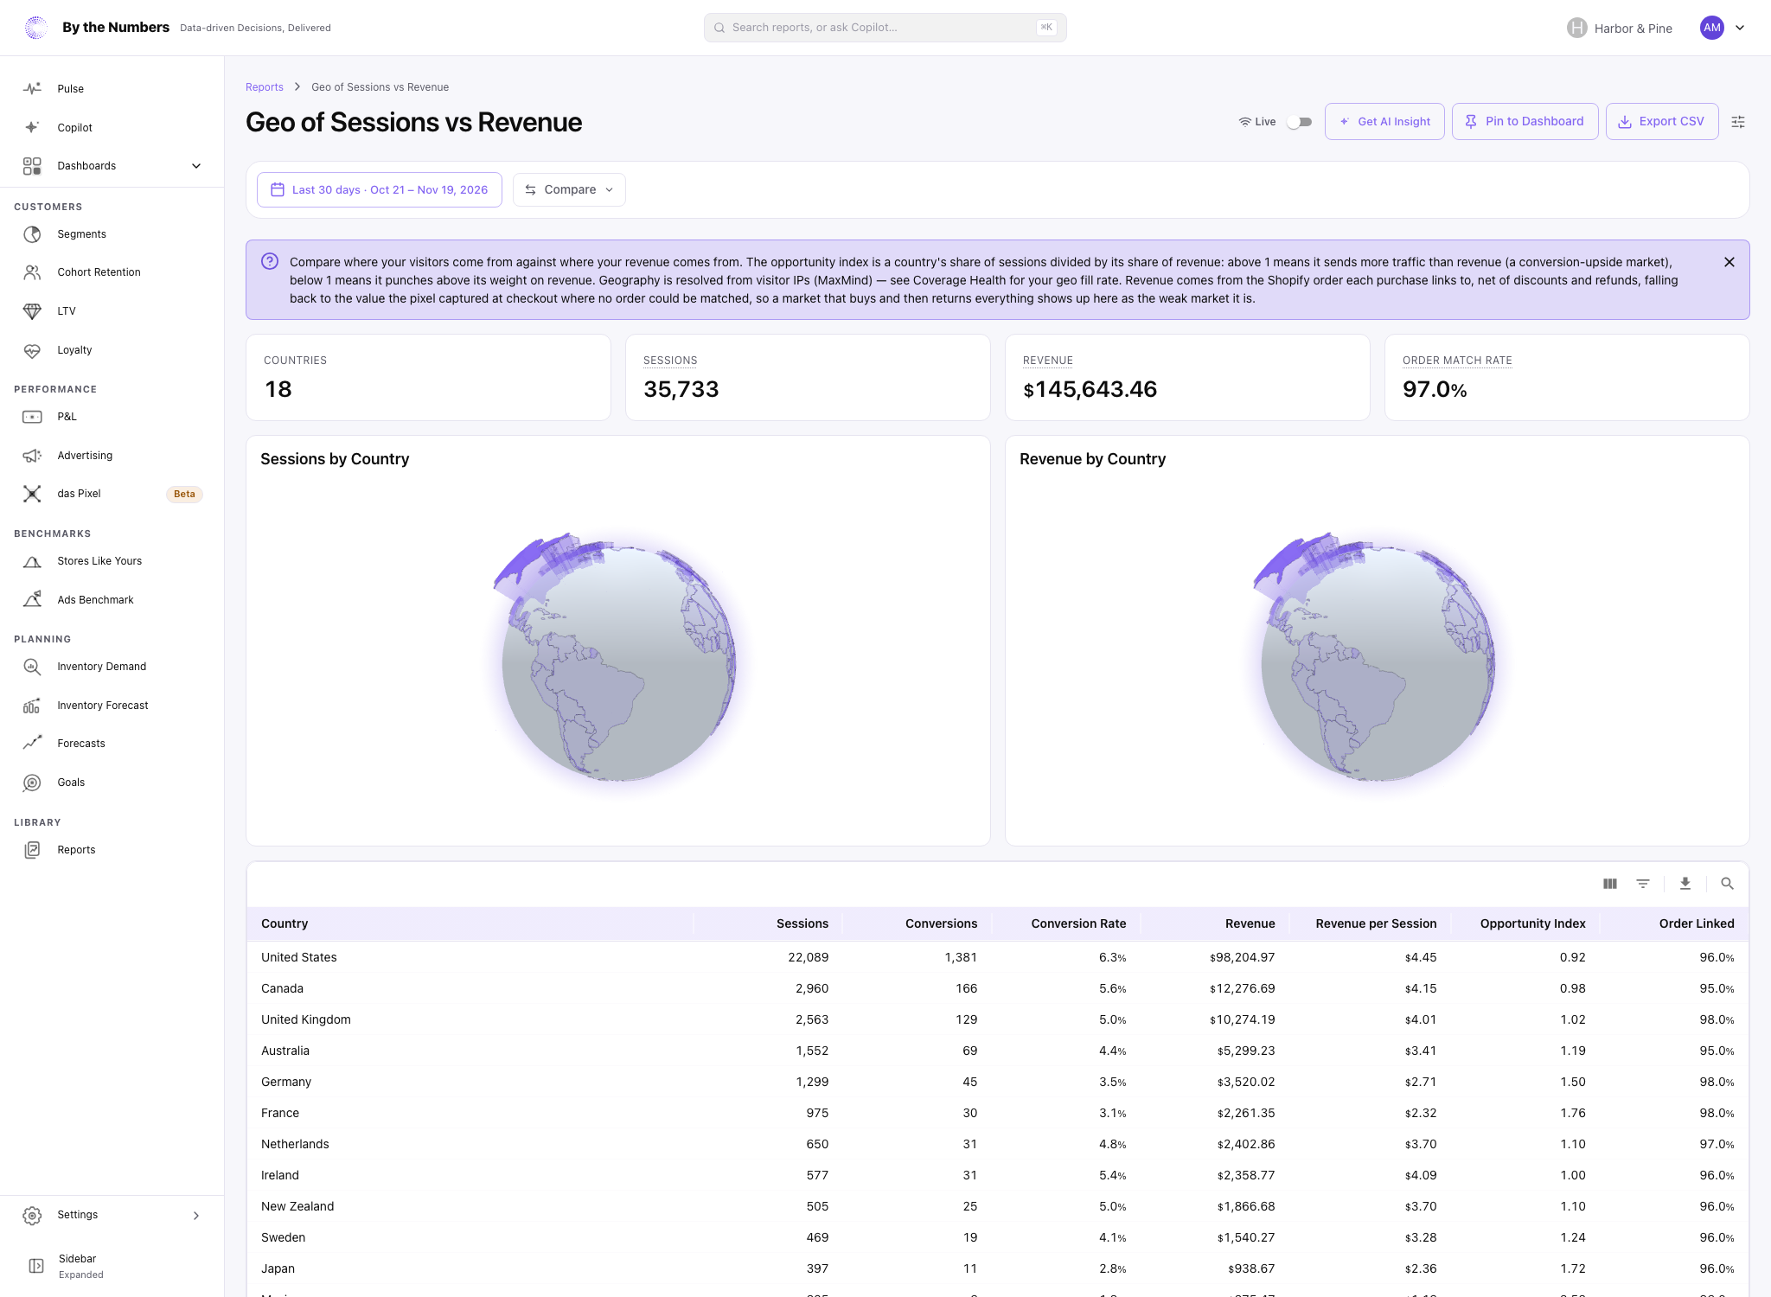
Task: Click the Sessions KPI card label
Action: 670,361
